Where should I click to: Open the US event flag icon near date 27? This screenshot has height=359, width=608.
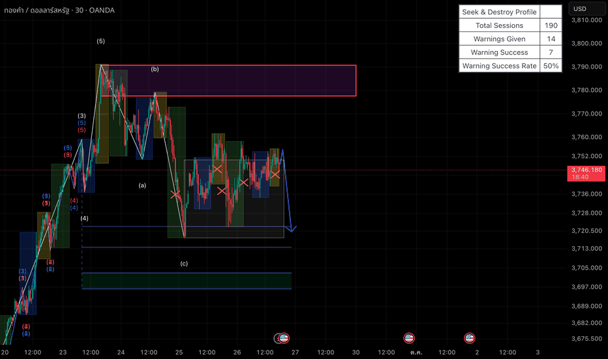284,338
